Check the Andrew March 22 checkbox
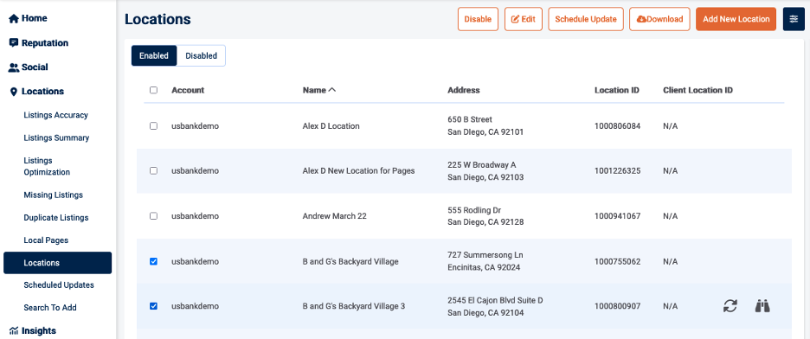The height and width of the screenshot is (339, 810). [153, 216]
